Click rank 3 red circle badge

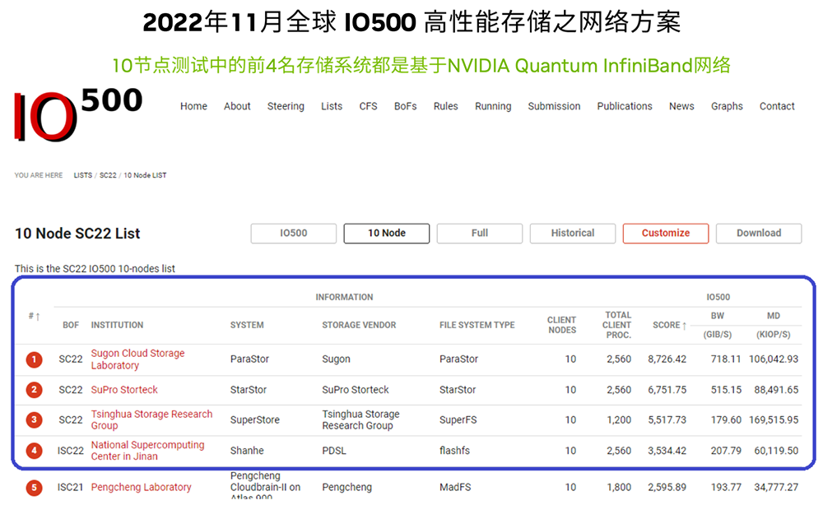[34, 419]
